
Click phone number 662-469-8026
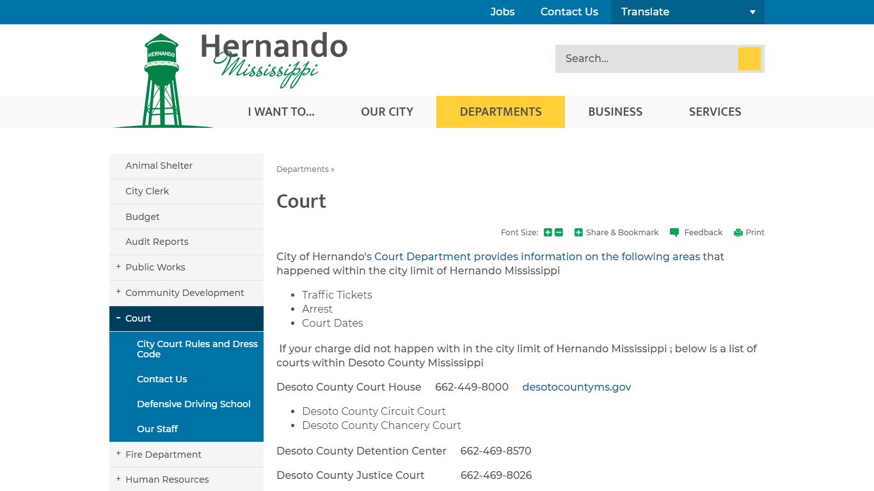497,475
